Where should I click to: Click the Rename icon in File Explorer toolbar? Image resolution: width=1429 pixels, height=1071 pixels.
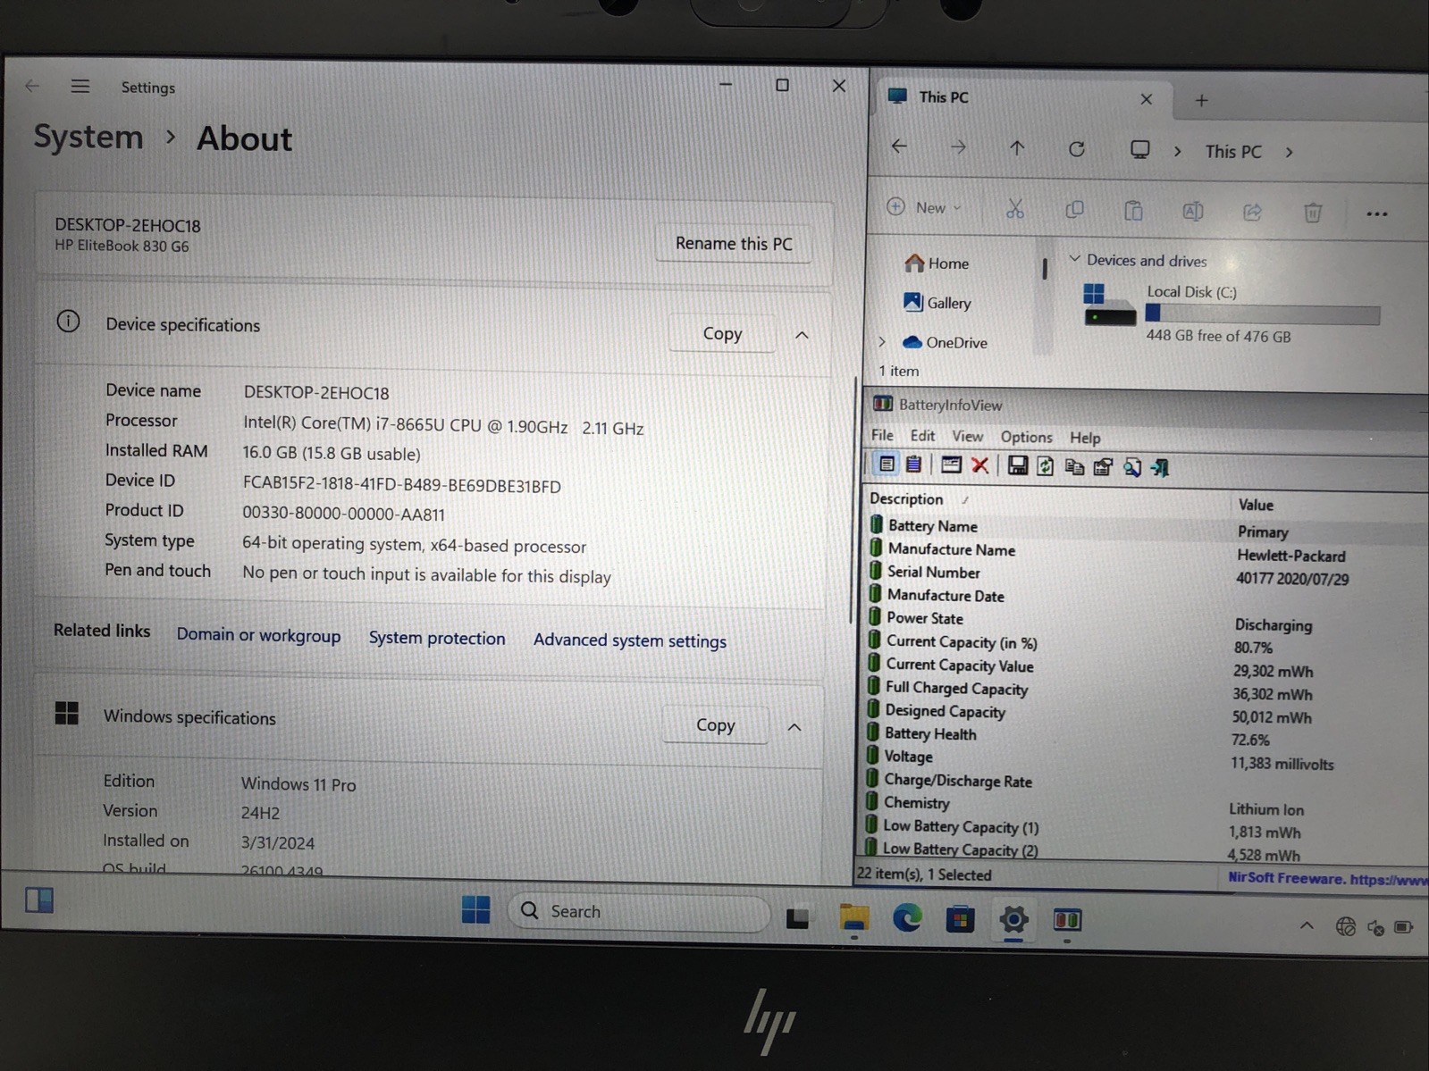(1192, 212)
